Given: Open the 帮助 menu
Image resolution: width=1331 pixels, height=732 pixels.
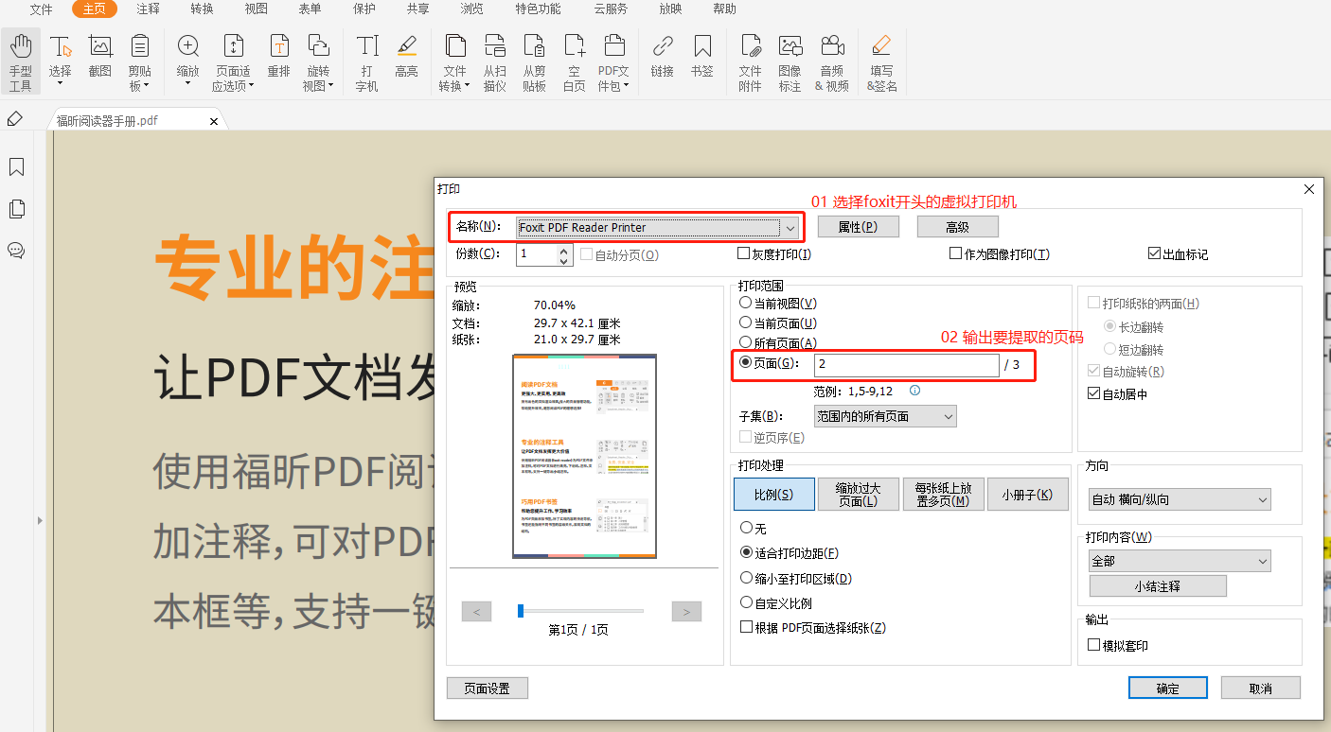Looking at the screenshot, I should [724, 9].
